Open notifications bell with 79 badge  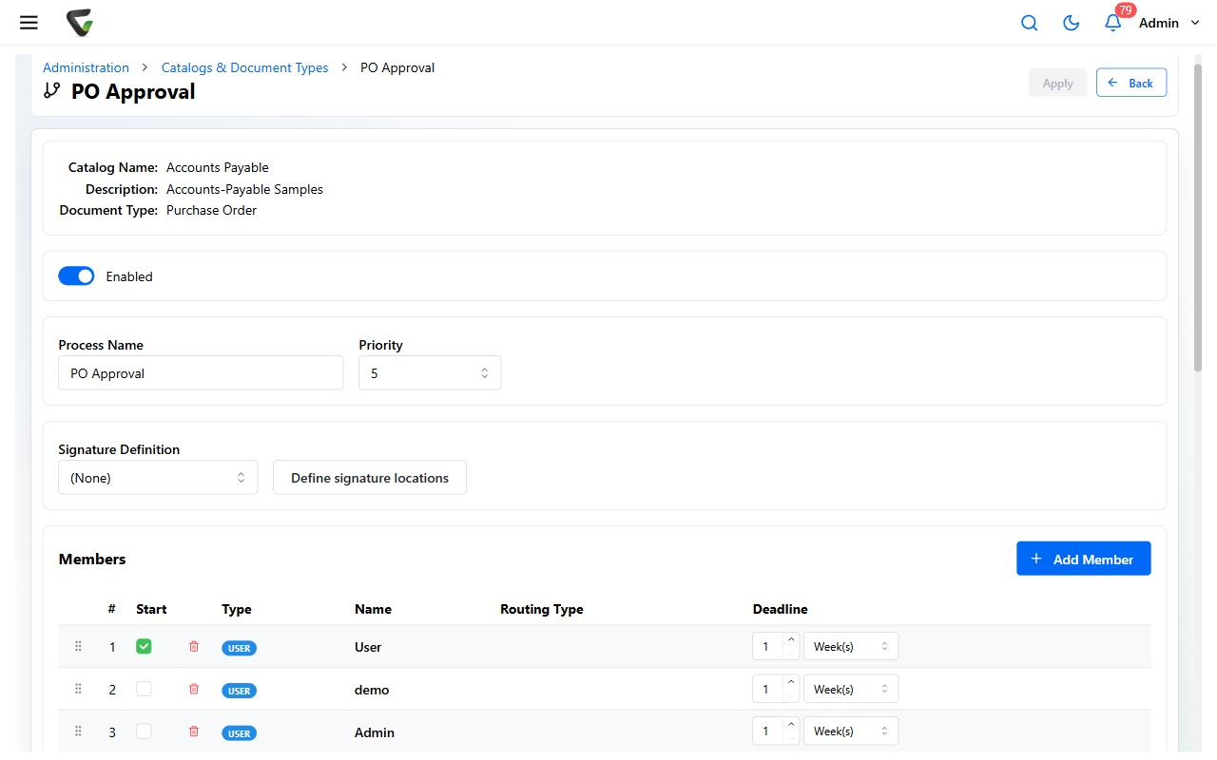pos(1112,23)
